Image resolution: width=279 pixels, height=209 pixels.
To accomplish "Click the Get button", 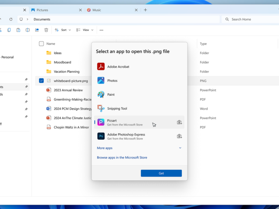I will (161, 173).
